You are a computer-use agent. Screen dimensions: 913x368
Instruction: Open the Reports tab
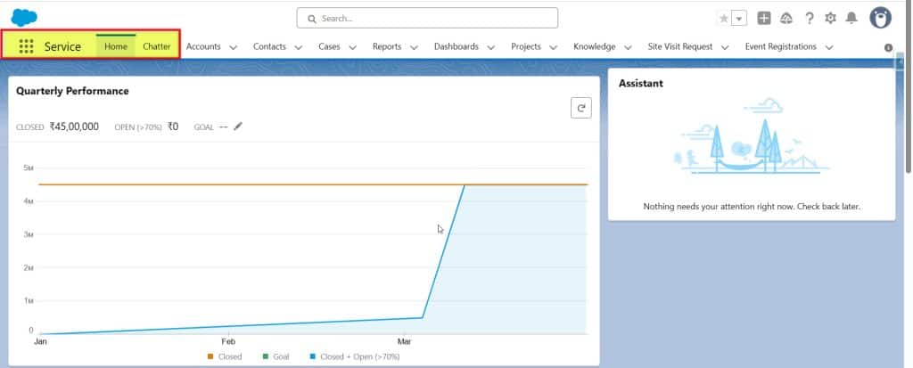point(387,46)
